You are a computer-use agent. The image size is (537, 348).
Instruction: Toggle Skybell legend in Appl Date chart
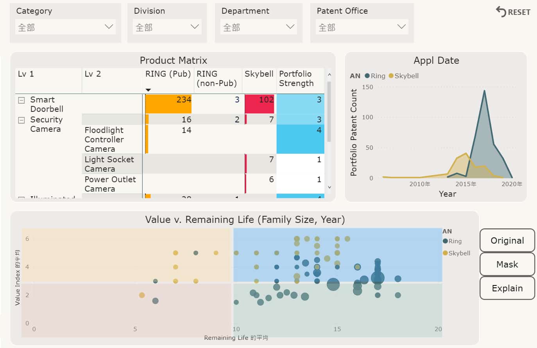(403, 76)
